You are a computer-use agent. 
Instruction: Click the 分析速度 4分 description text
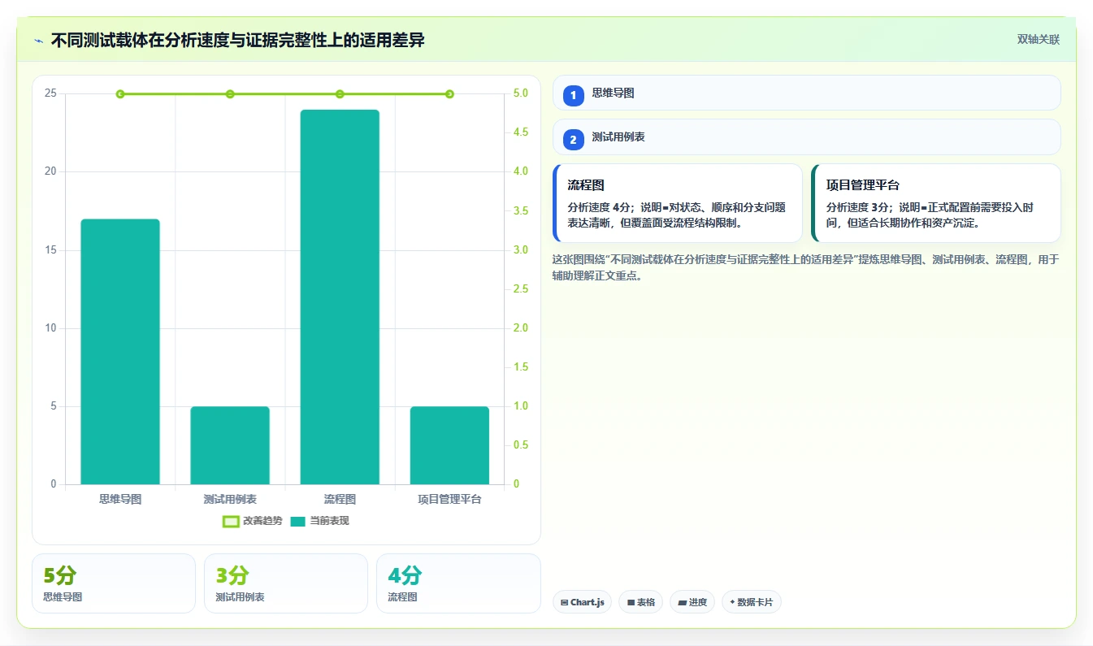677,215
